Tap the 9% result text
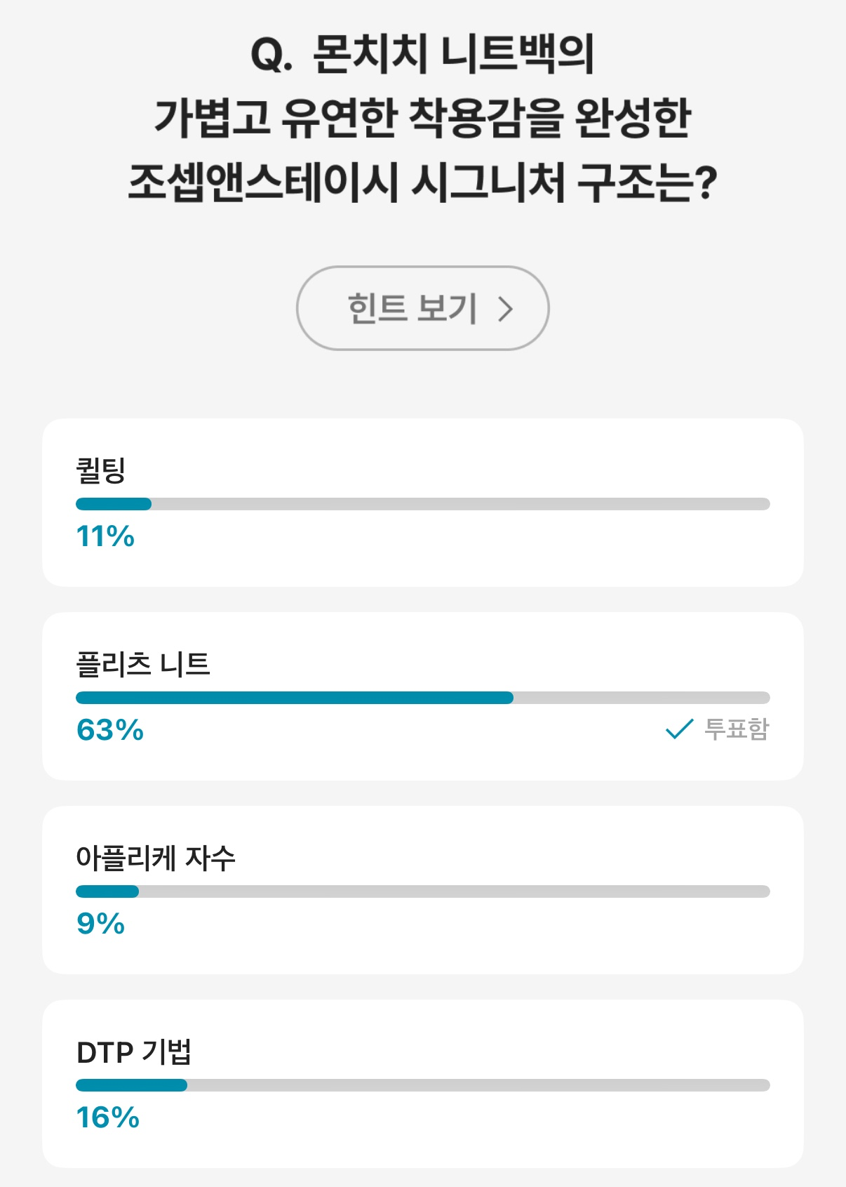This screenshot has width=846, height=1187. pyautogui.click(x=101, y=924)
